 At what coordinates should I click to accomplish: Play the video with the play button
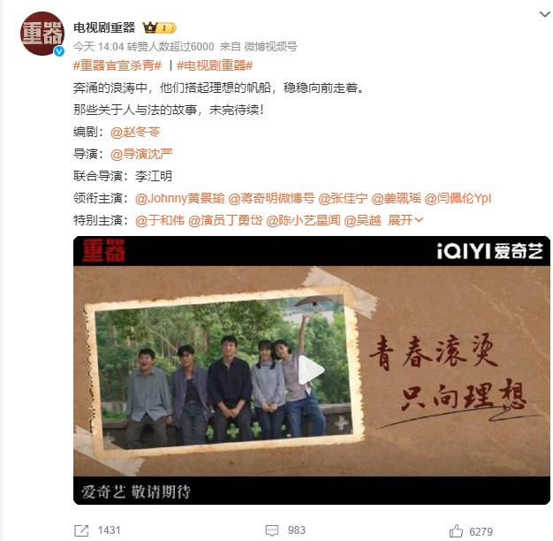click(310, 370)
